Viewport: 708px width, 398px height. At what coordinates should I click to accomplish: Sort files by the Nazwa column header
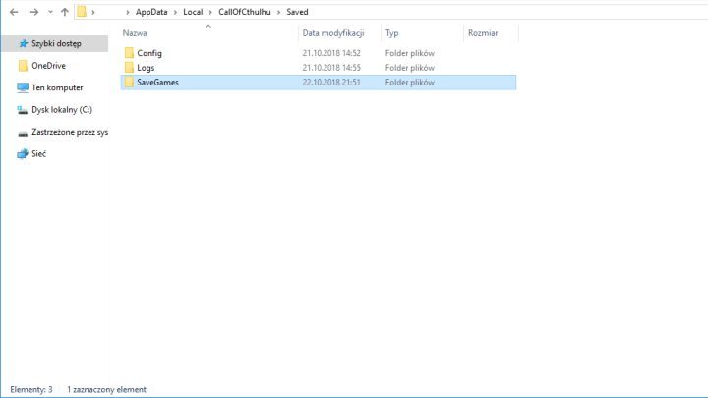click(136, 33)
